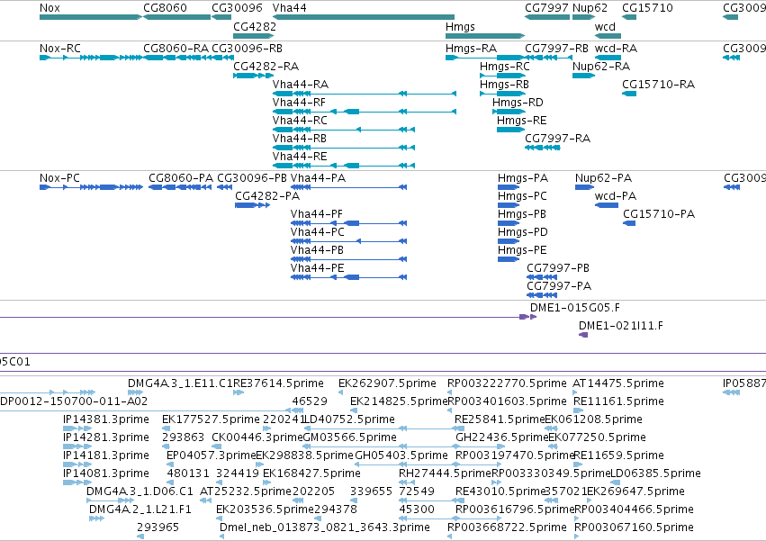The image size is (766, 541).
Task: Select the Vha44-RE transcript
Action: click(x=344, y=166)
